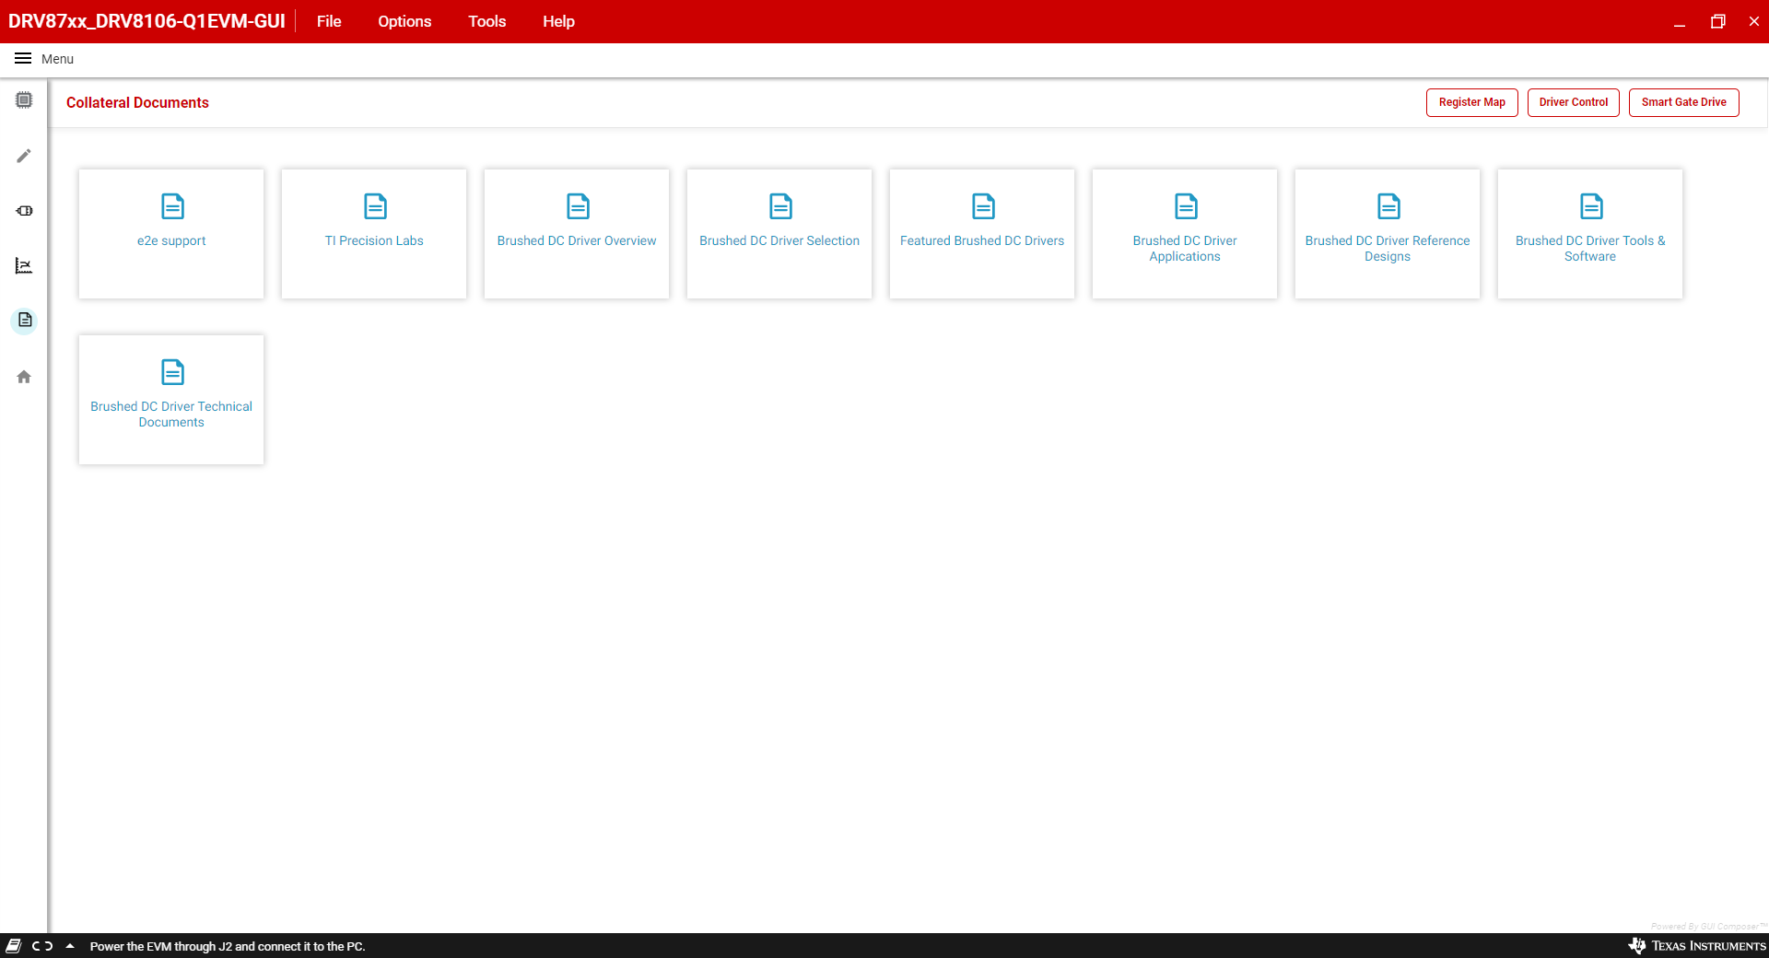Image resolution: width=1769 pixels, height=958 pixels.
Task: Click the Technical Documents card icon
Action: [x=172, y=372]
